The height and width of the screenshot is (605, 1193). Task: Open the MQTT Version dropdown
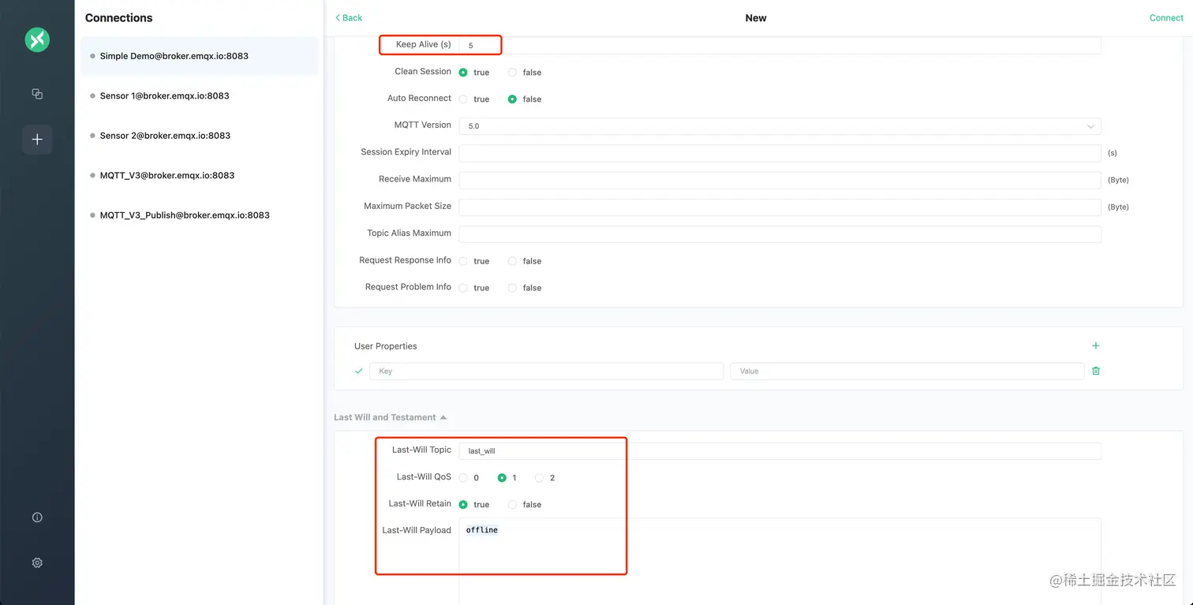tap(780, 126)
